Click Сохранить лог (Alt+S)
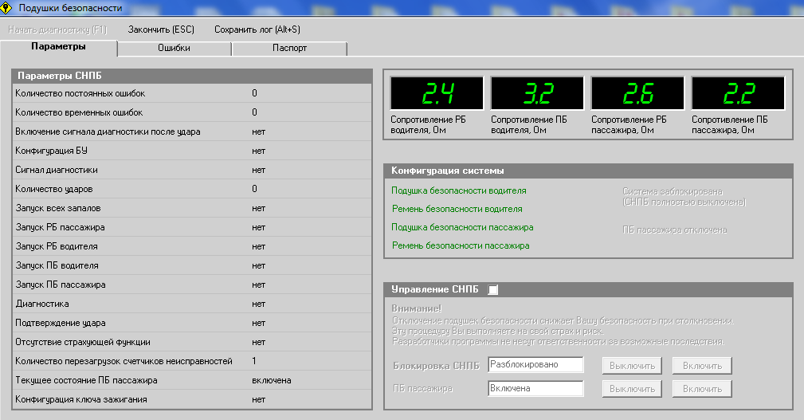Viewport: 804px width, 420px height. point(257,29)
